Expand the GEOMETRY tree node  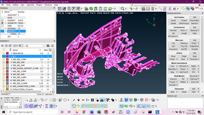[6, 23]
